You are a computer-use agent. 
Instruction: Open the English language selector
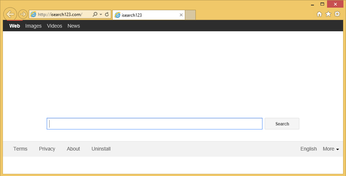[x=308, y=149]
